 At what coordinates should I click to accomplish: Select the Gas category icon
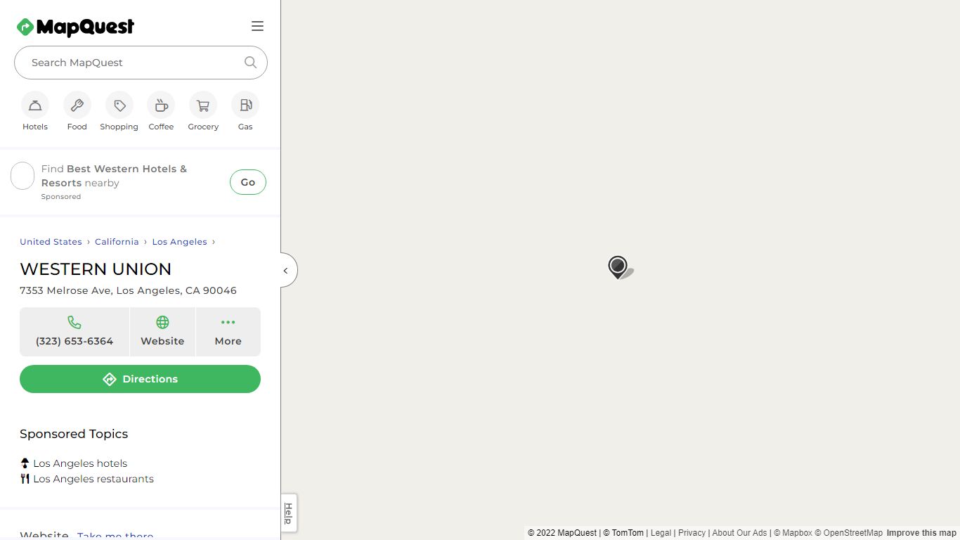coord(245,105)
